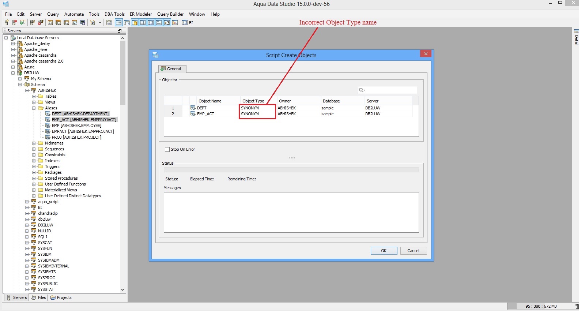Click the open Aliases folder icon
Screen dimensions: 581x311
tap(41, 108)
